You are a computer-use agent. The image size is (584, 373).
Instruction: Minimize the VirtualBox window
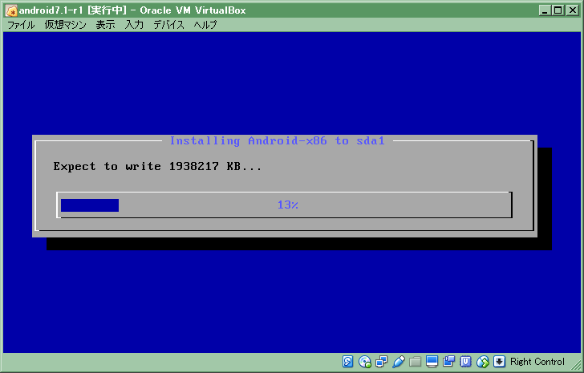pyautogui.click(x=545, y=10)
